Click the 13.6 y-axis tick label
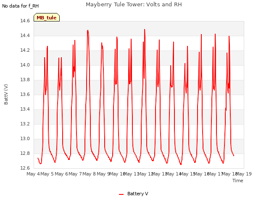 (x=25, y=94)
